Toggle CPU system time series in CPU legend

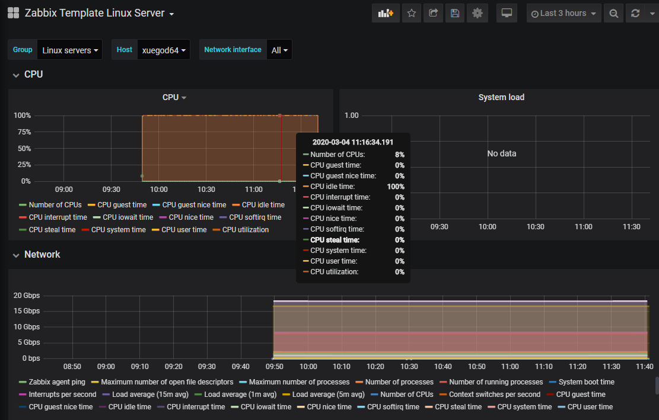coord(118,230)
